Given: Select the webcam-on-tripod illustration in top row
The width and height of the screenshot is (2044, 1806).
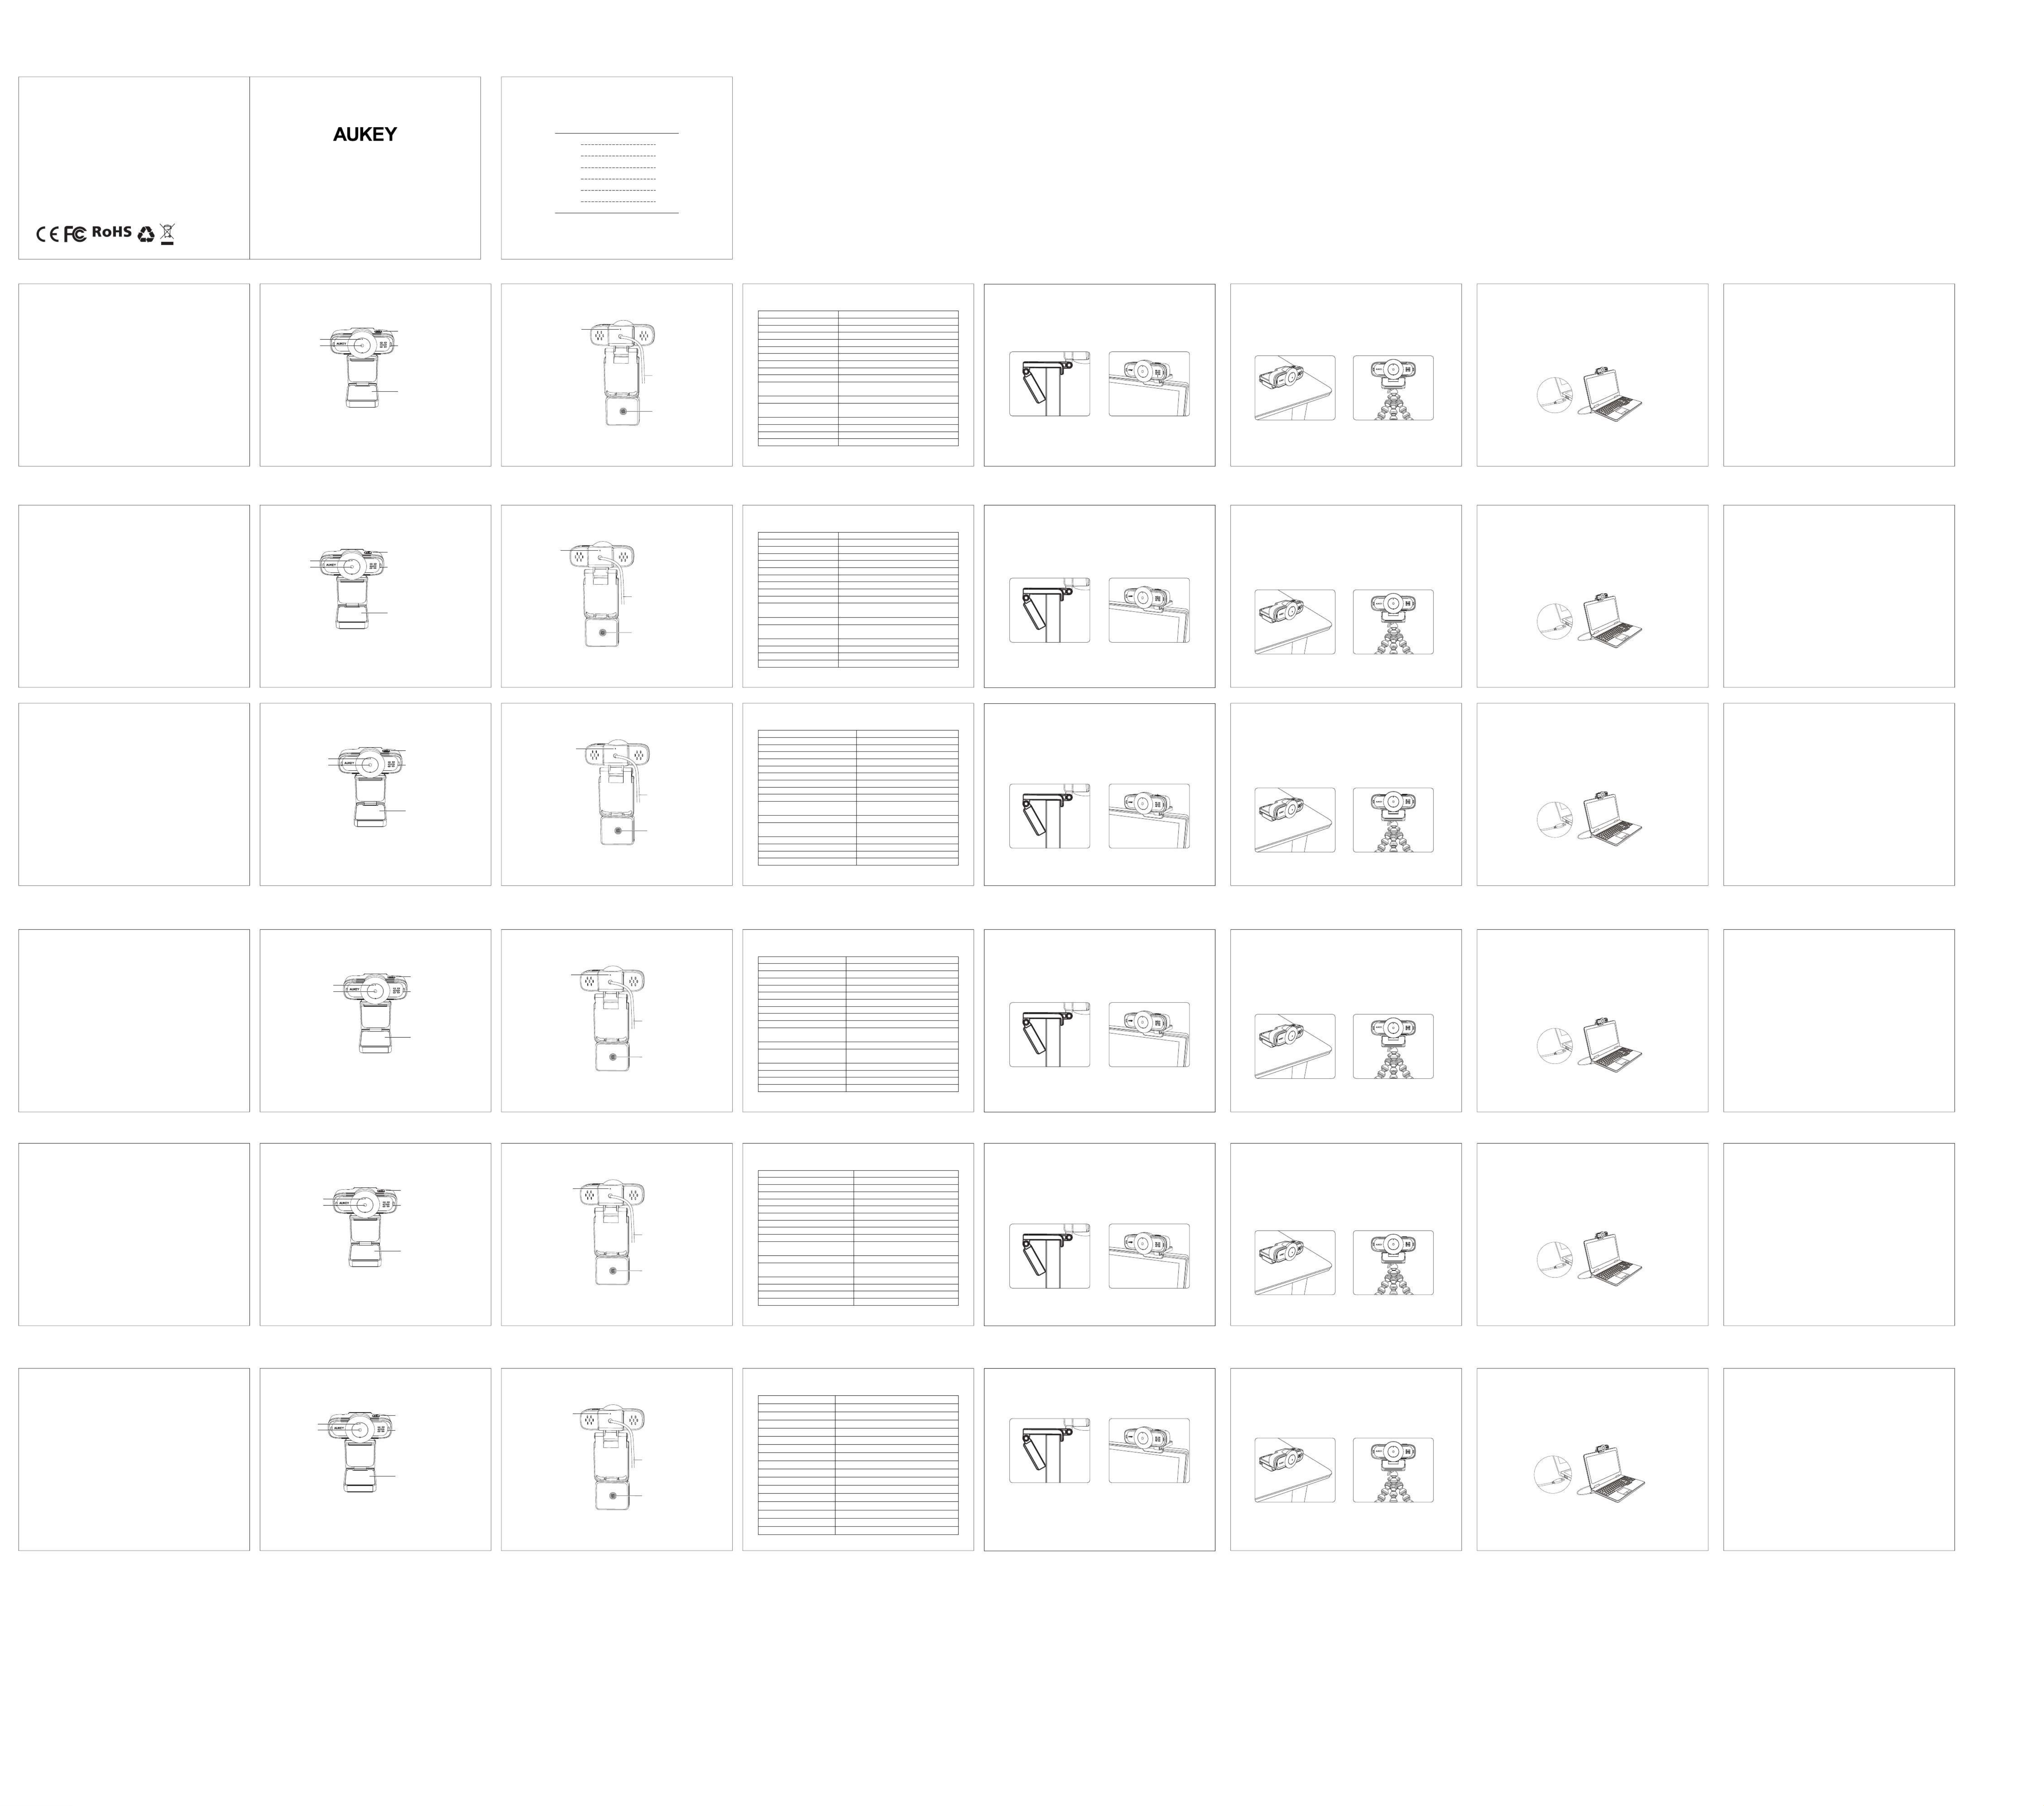Looking at the screenshot, I should 1393,388.
